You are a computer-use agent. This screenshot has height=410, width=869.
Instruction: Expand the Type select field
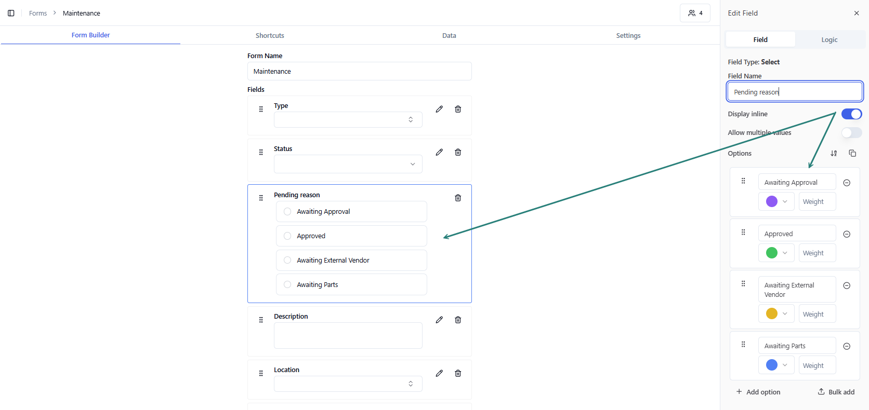(x=348, y=120)
